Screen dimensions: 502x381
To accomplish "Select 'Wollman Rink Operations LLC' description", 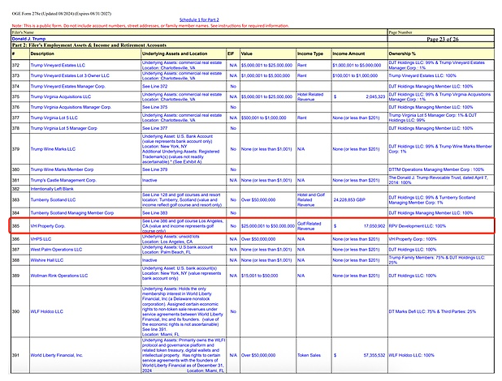I will 59,276.
